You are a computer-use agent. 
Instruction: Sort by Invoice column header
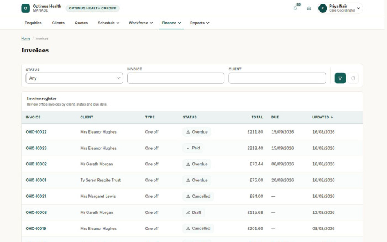coord(33,117)
